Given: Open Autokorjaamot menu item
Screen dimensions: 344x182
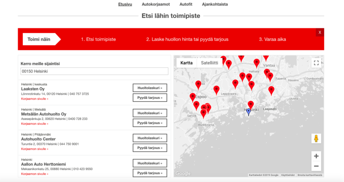Looking at the screenshot, I should coord(156,4).
